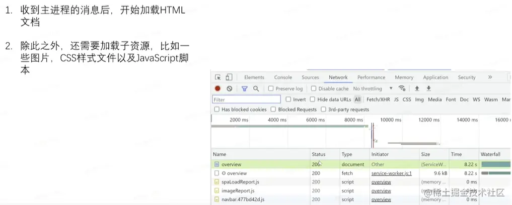Open the service-worker.js:1 initiator link
This screenshot has width=512, height=205.
pos(391,173)
